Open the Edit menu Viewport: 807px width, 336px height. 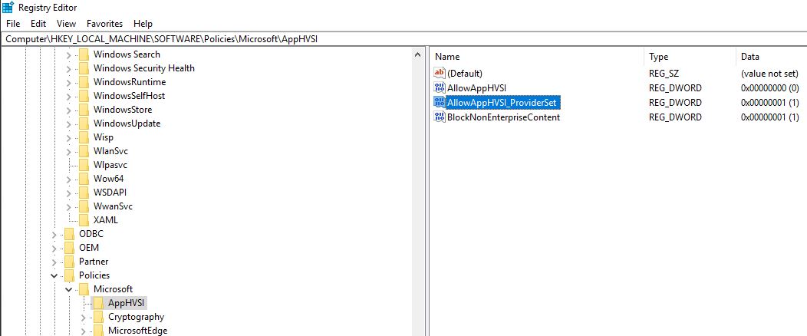pos(38,24)
